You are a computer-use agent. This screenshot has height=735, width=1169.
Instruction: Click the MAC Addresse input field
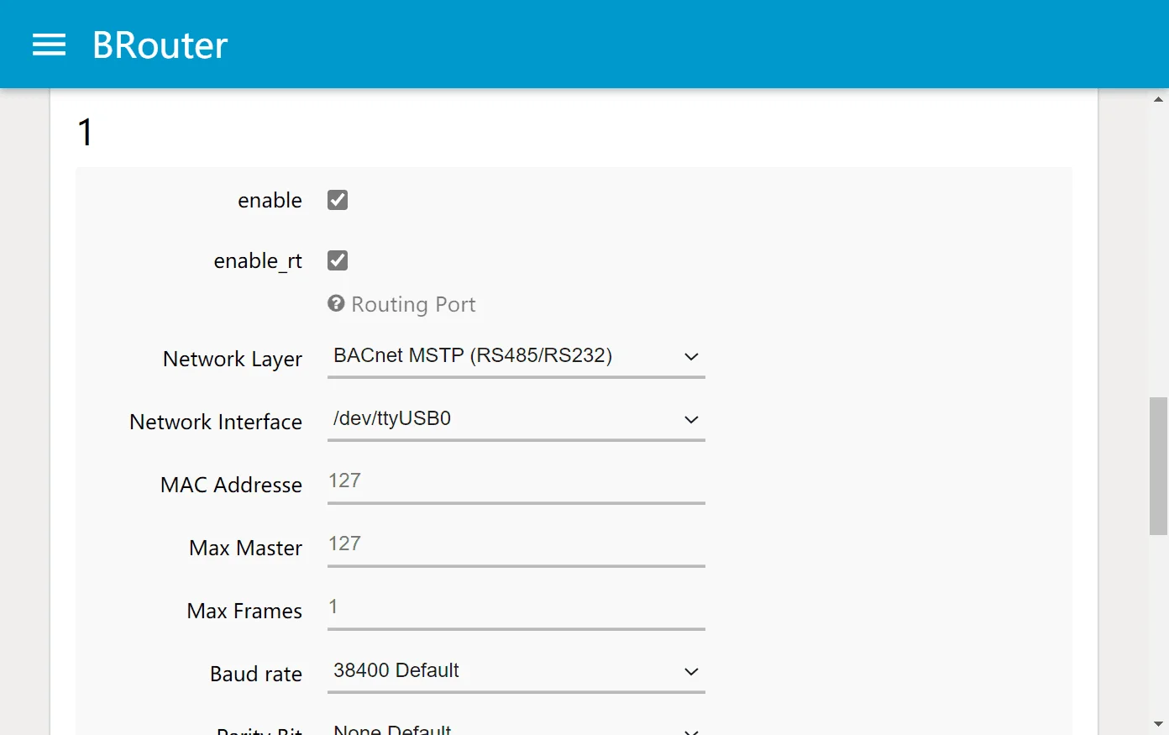tap(516, 482)
